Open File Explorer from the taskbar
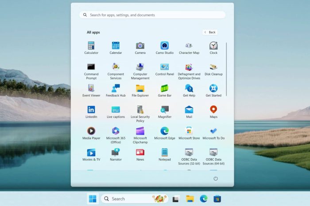The image size is (310, 206). point(190,199)
